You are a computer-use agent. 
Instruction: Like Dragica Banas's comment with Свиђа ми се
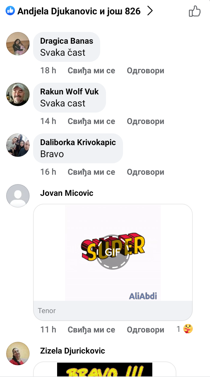coord(91,71)
